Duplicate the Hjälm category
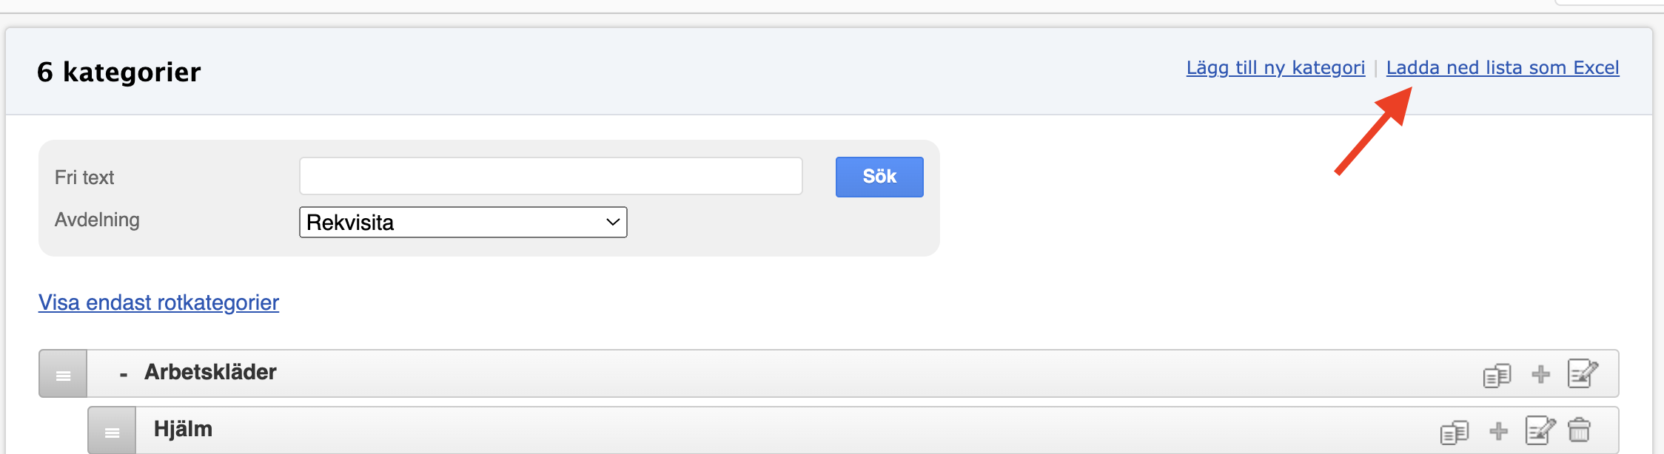Viewport: 1664px width, 454px height. coord(1455,432)
